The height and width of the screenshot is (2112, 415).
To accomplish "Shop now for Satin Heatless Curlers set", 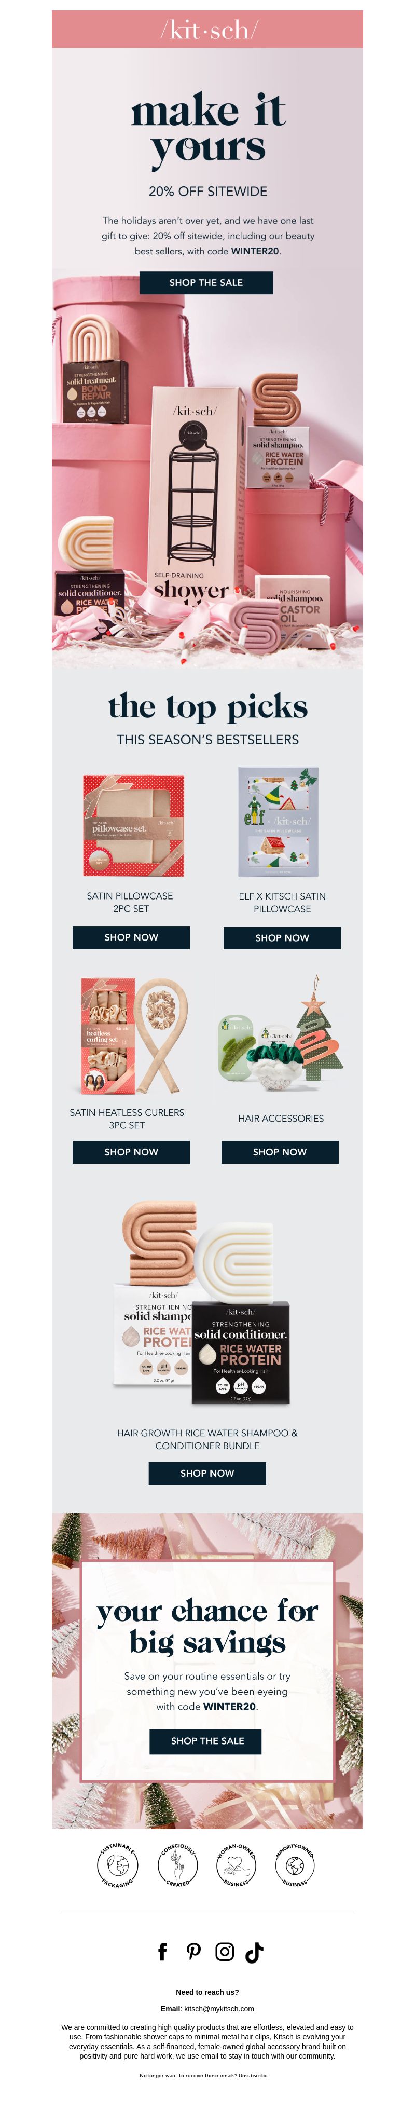I will 131,1152.
